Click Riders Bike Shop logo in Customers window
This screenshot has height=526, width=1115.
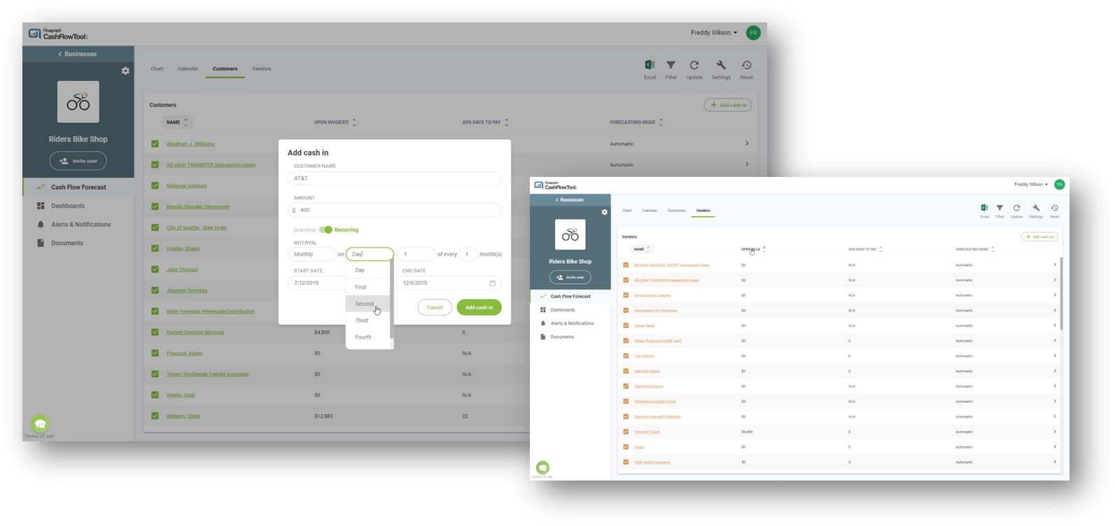78,102
